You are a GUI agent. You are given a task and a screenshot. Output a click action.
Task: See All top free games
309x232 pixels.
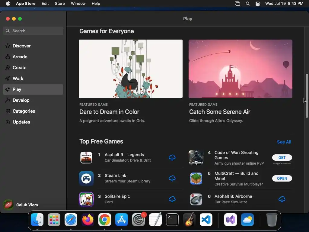284,142
